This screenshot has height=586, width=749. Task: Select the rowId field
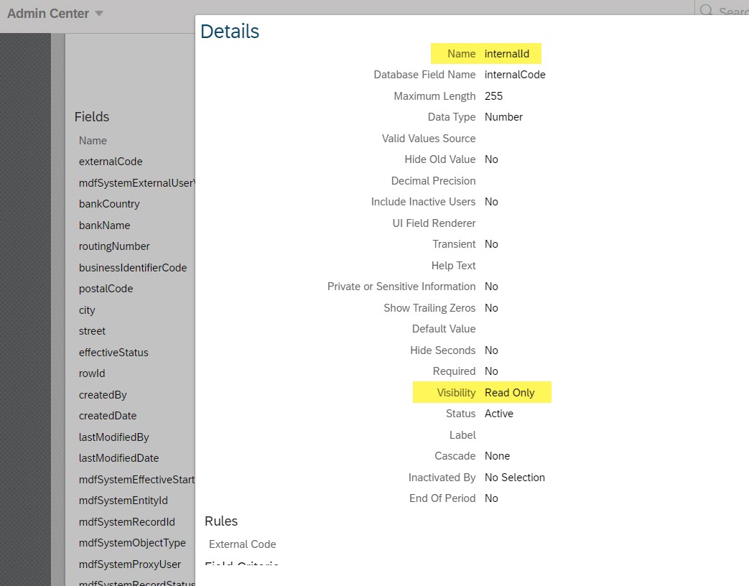tap(92, 373)
